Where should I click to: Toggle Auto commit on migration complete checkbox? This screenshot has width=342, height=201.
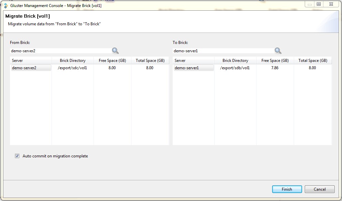tap(17, 156)
